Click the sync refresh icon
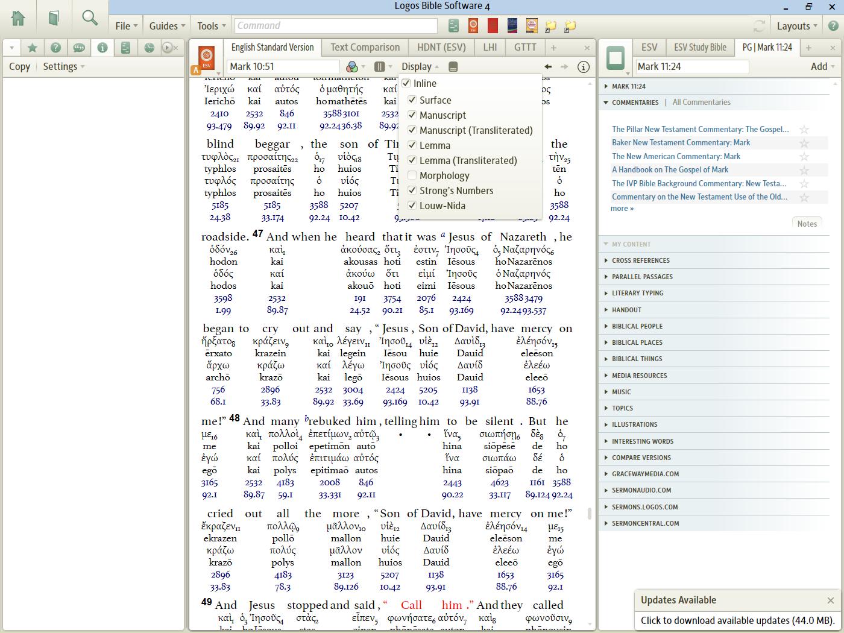The width and height of the screenshot is (844, 633). coord(759,26)
